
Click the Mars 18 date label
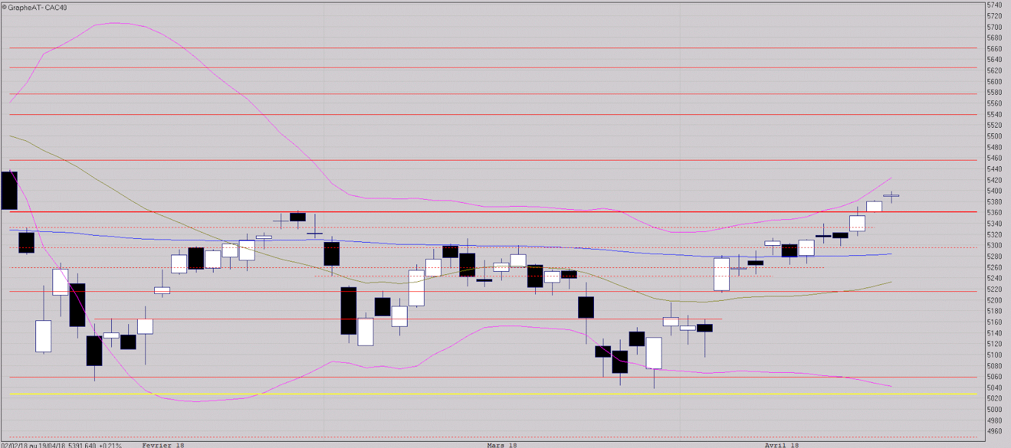[x=502, y=445]
